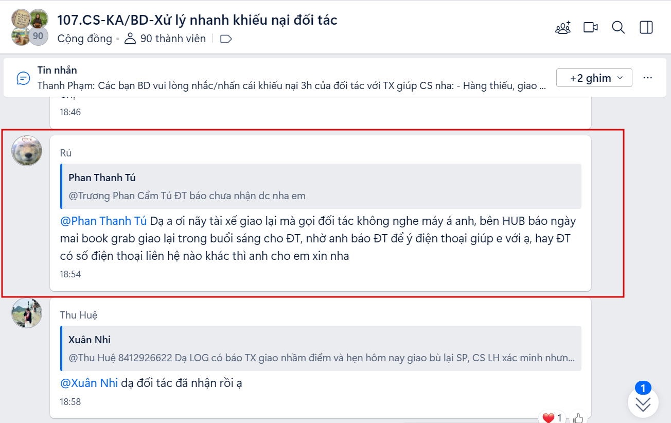The image size is (671, 423).
Task: Open Thu Huệ's profile avatar
Action: pyautogui.click(x=27, y=313)
